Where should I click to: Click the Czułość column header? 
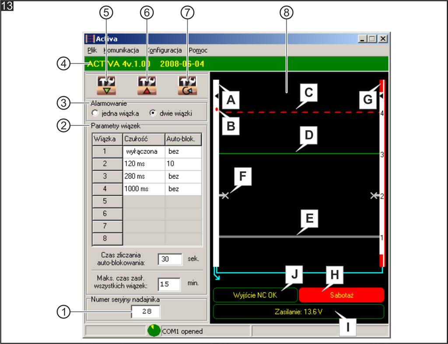point(144,139)
